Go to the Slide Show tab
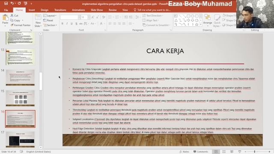Image resolution: width=274 pixels, height=154 pixels. pyautogui.click(x=97, y=10)
